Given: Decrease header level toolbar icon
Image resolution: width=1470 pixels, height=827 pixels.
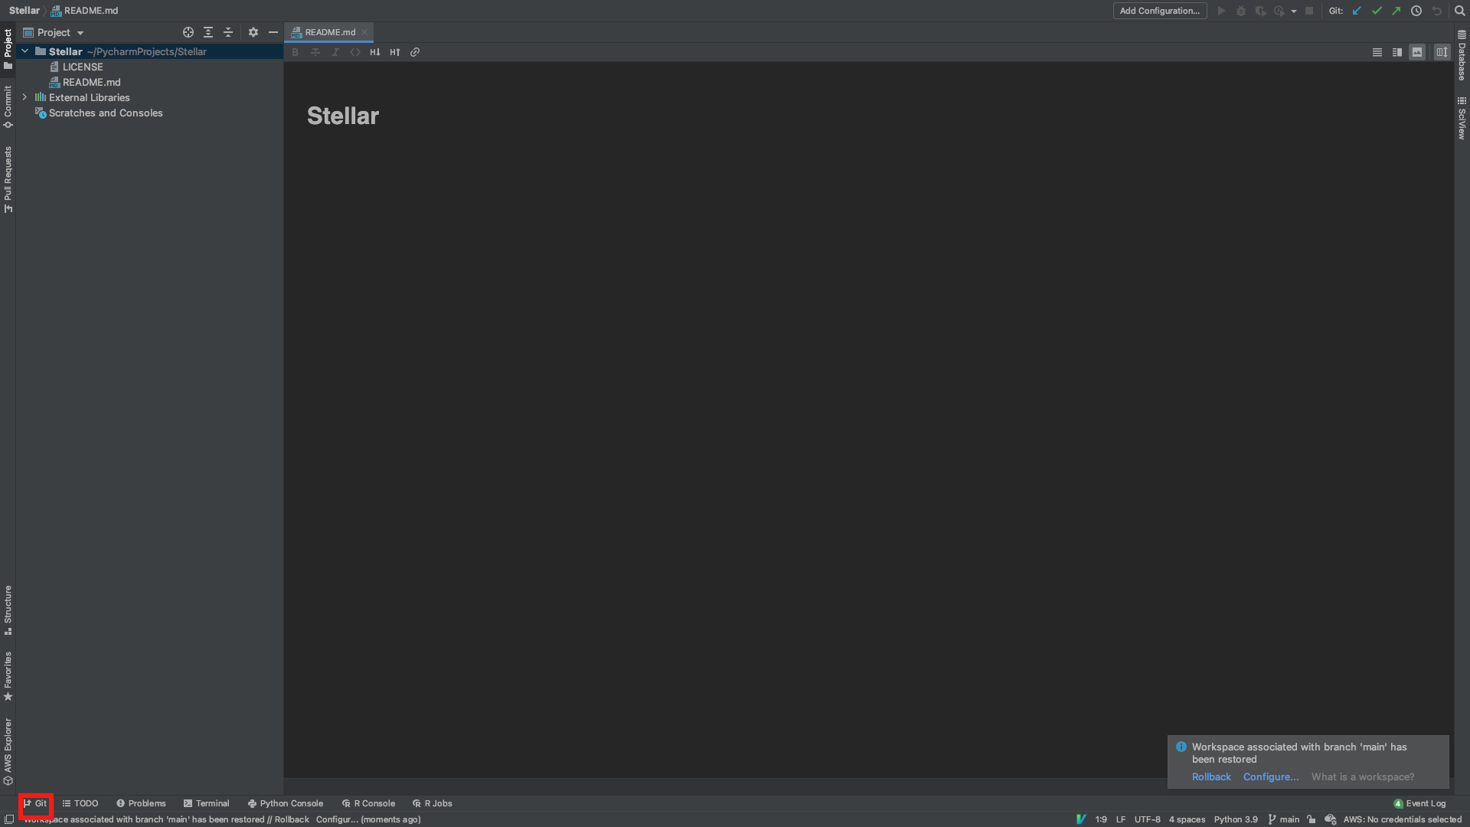Looking at the screenshot, I should (x=375, y=52).
